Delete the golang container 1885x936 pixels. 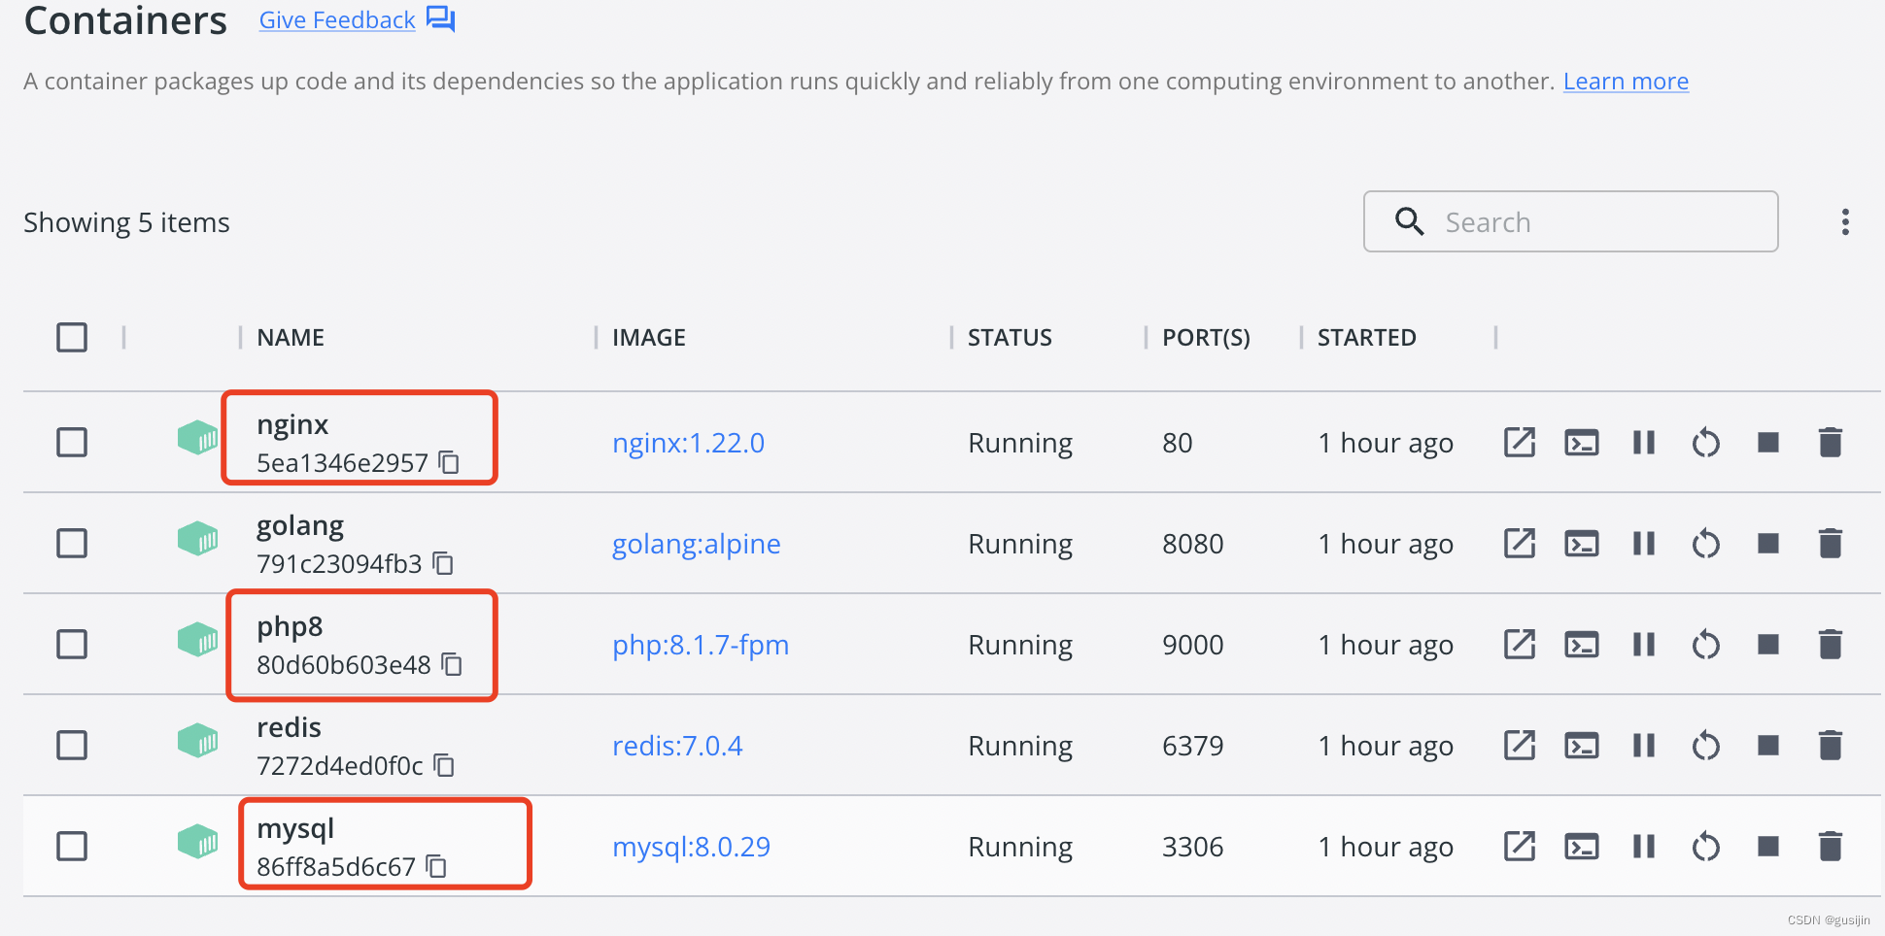pos(1831,544)
